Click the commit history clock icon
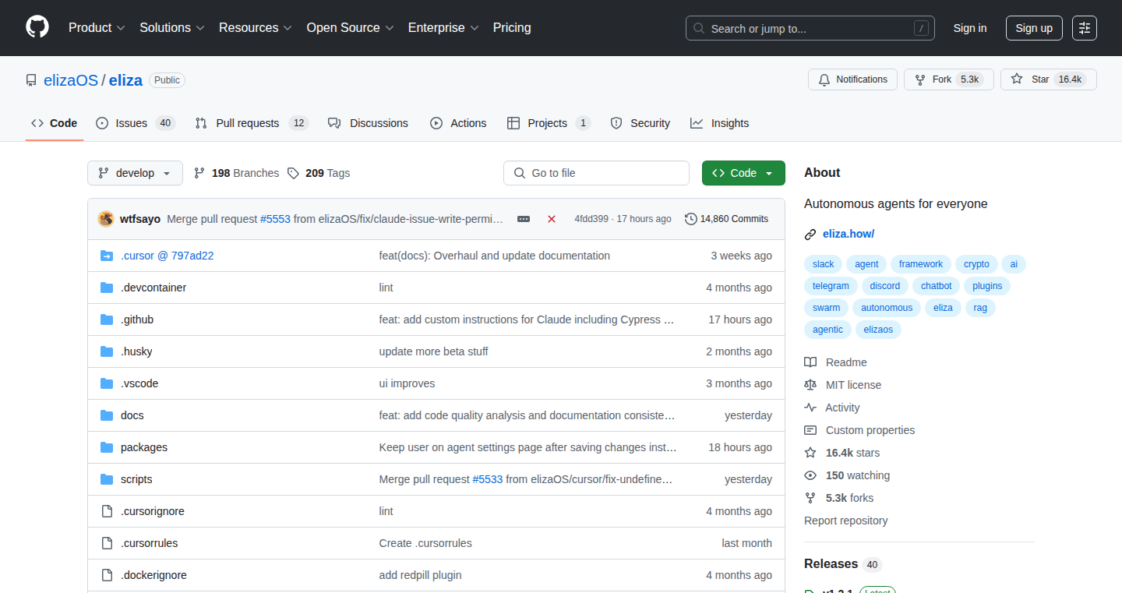Screen dimensions: 1122x593 pos(690,219)
